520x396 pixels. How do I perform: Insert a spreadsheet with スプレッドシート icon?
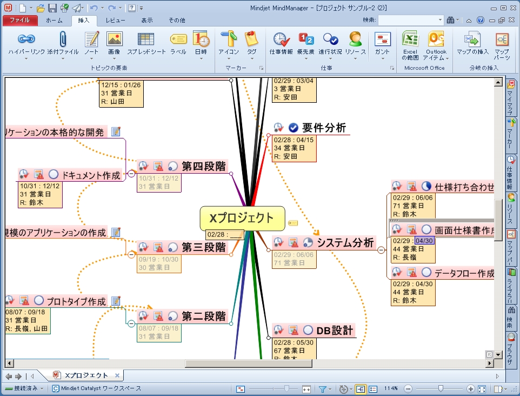click(x=146, y=39)
